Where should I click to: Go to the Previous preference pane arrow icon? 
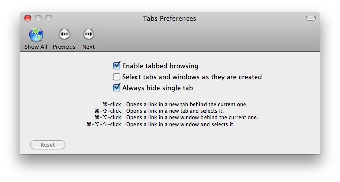coord(64,34)
